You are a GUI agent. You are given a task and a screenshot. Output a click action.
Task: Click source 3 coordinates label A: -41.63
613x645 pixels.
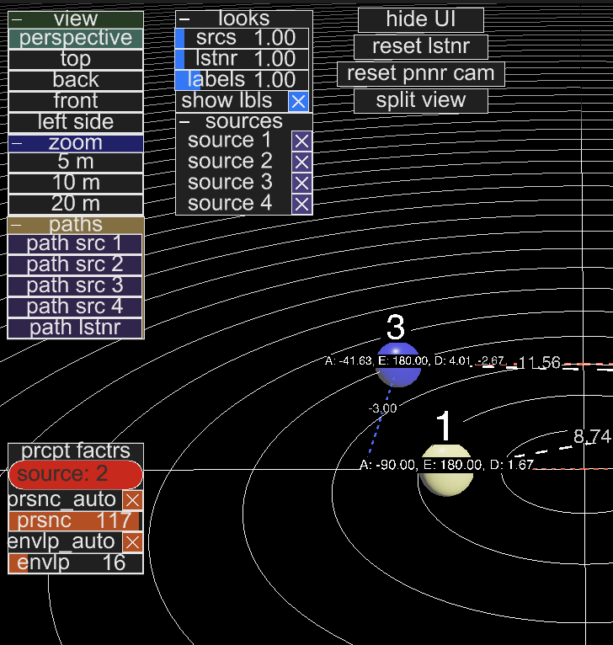pyautogui.click(x=397, y=360)
